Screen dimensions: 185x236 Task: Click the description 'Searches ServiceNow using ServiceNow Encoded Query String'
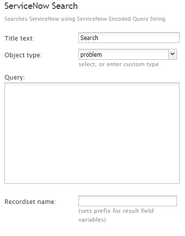(x=85, y=19)
